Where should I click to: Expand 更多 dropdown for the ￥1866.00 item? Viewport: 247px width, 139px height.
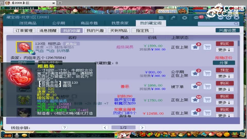[225, 89]
